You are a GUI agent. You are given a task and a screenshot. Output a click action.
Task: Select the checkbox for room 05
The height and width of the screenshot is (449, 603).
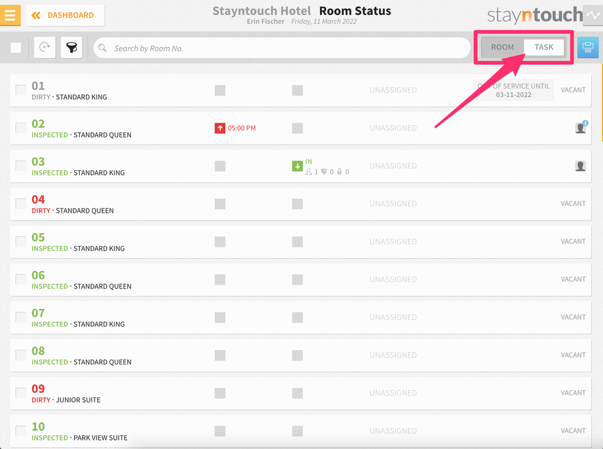tap(21, 242)
